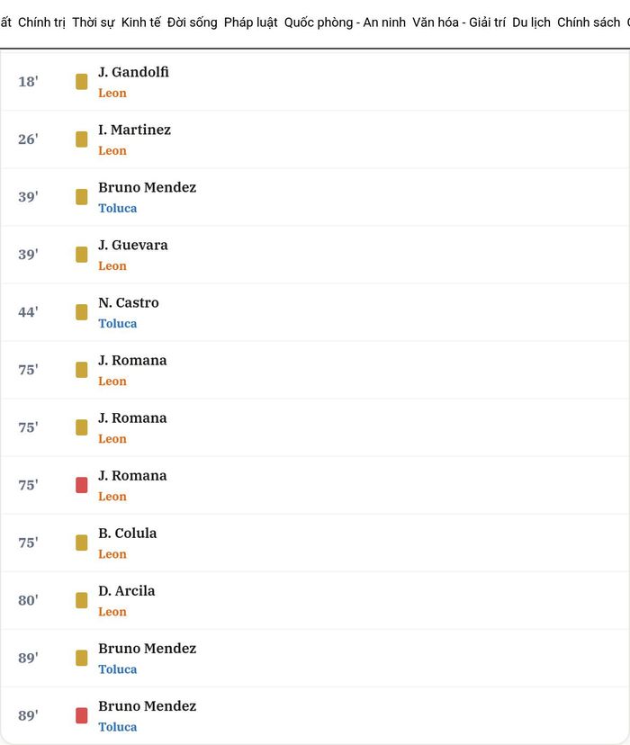Screen dimensions: 630x745
Task: Click J. Guevara's yellow card icon
Action: point(82,255)
